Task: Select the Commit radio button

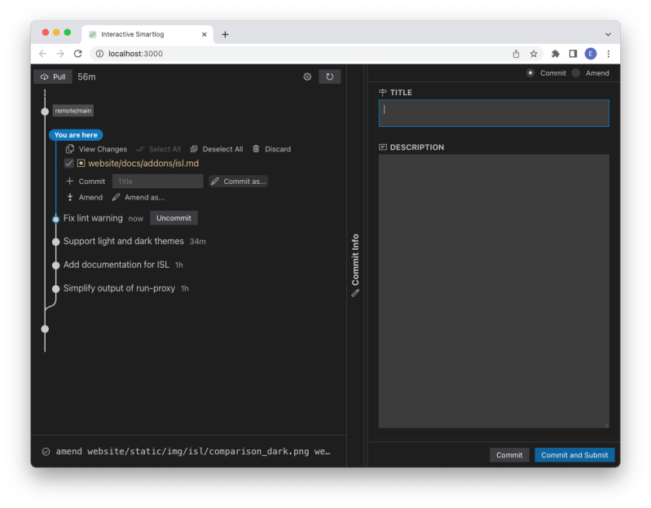Action: click(x=530, y=73)
